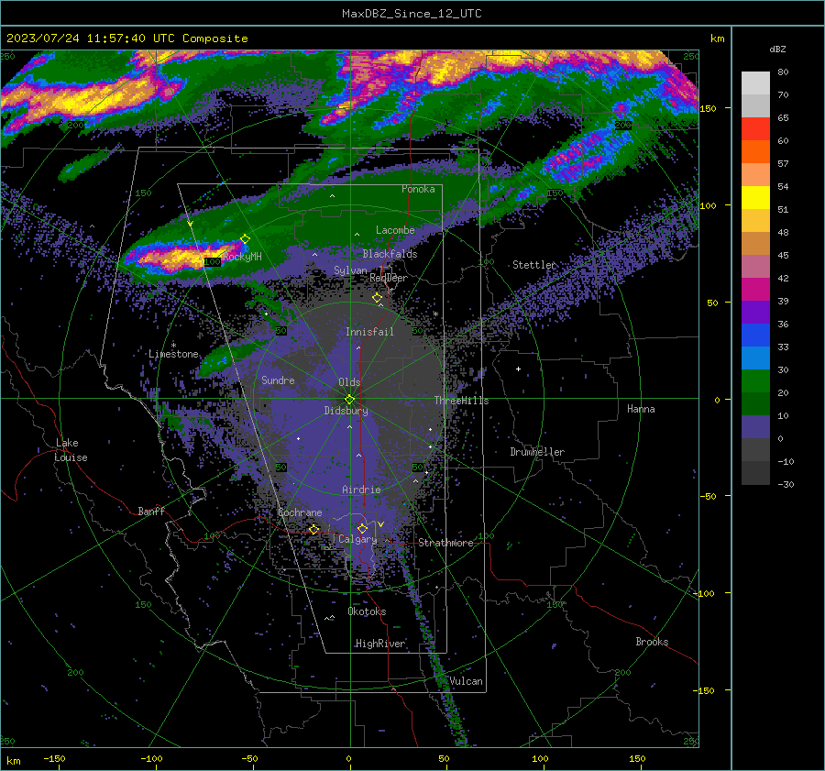This screenshot has height=771, width=825.
Task: Click -150 on the horizontal km axis
Action: pos(54,758)
